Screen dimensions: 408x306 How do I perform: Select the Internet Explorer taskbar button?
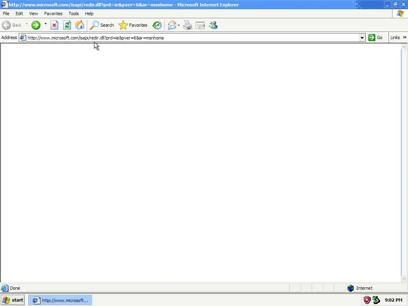(x=60, y=300)
